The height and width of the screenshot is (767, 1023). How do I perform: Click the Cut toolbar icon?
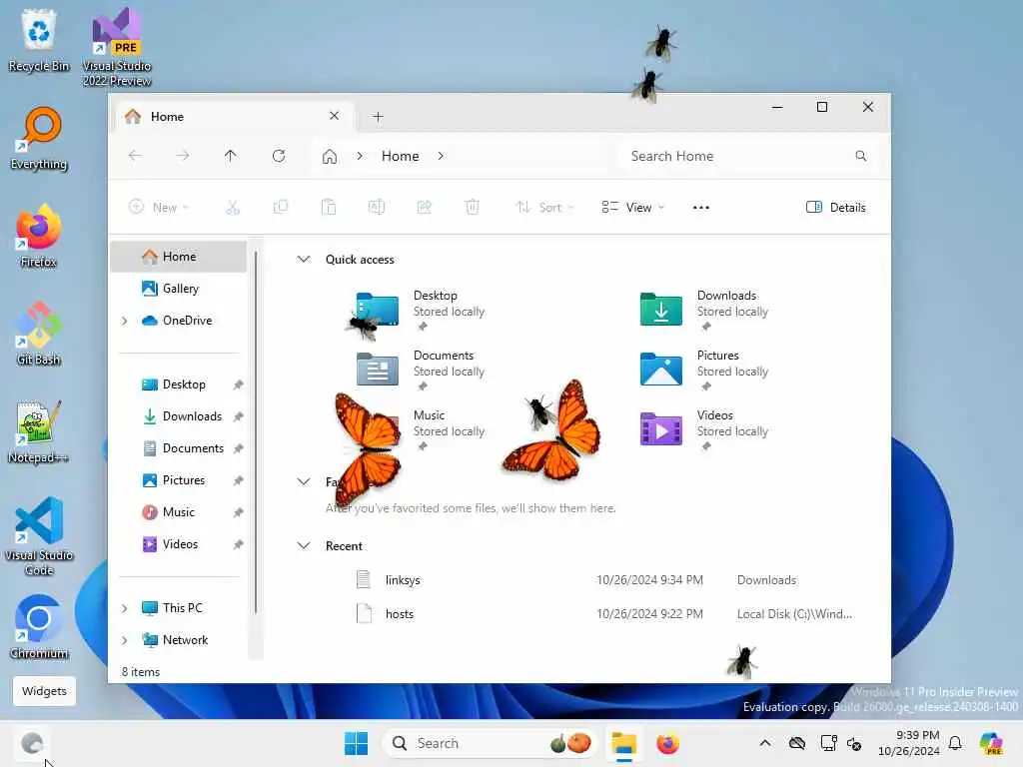[233, 208]
